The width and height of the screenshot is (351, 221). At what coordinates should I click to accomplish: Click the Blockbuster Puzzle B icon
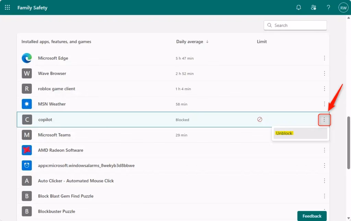click(x=27, y=211)
